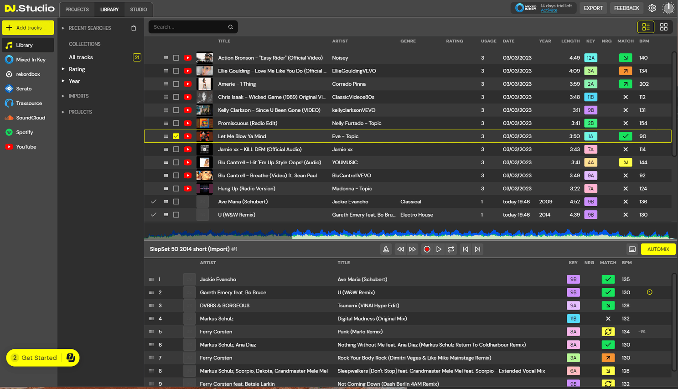
Task: Click match icon on Punk (Marlo Remix) row
Action: pos(608,332)
